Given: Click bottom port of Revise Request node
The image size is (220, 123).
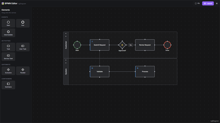Looking at the screenshot, I should pos(145,51).
